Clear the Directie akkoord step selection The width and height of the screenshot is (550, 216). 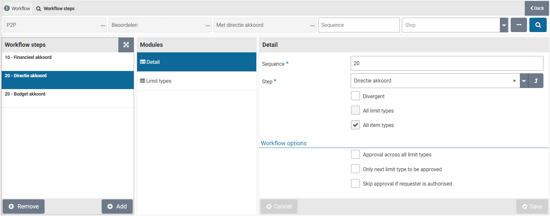pos(514,81)
